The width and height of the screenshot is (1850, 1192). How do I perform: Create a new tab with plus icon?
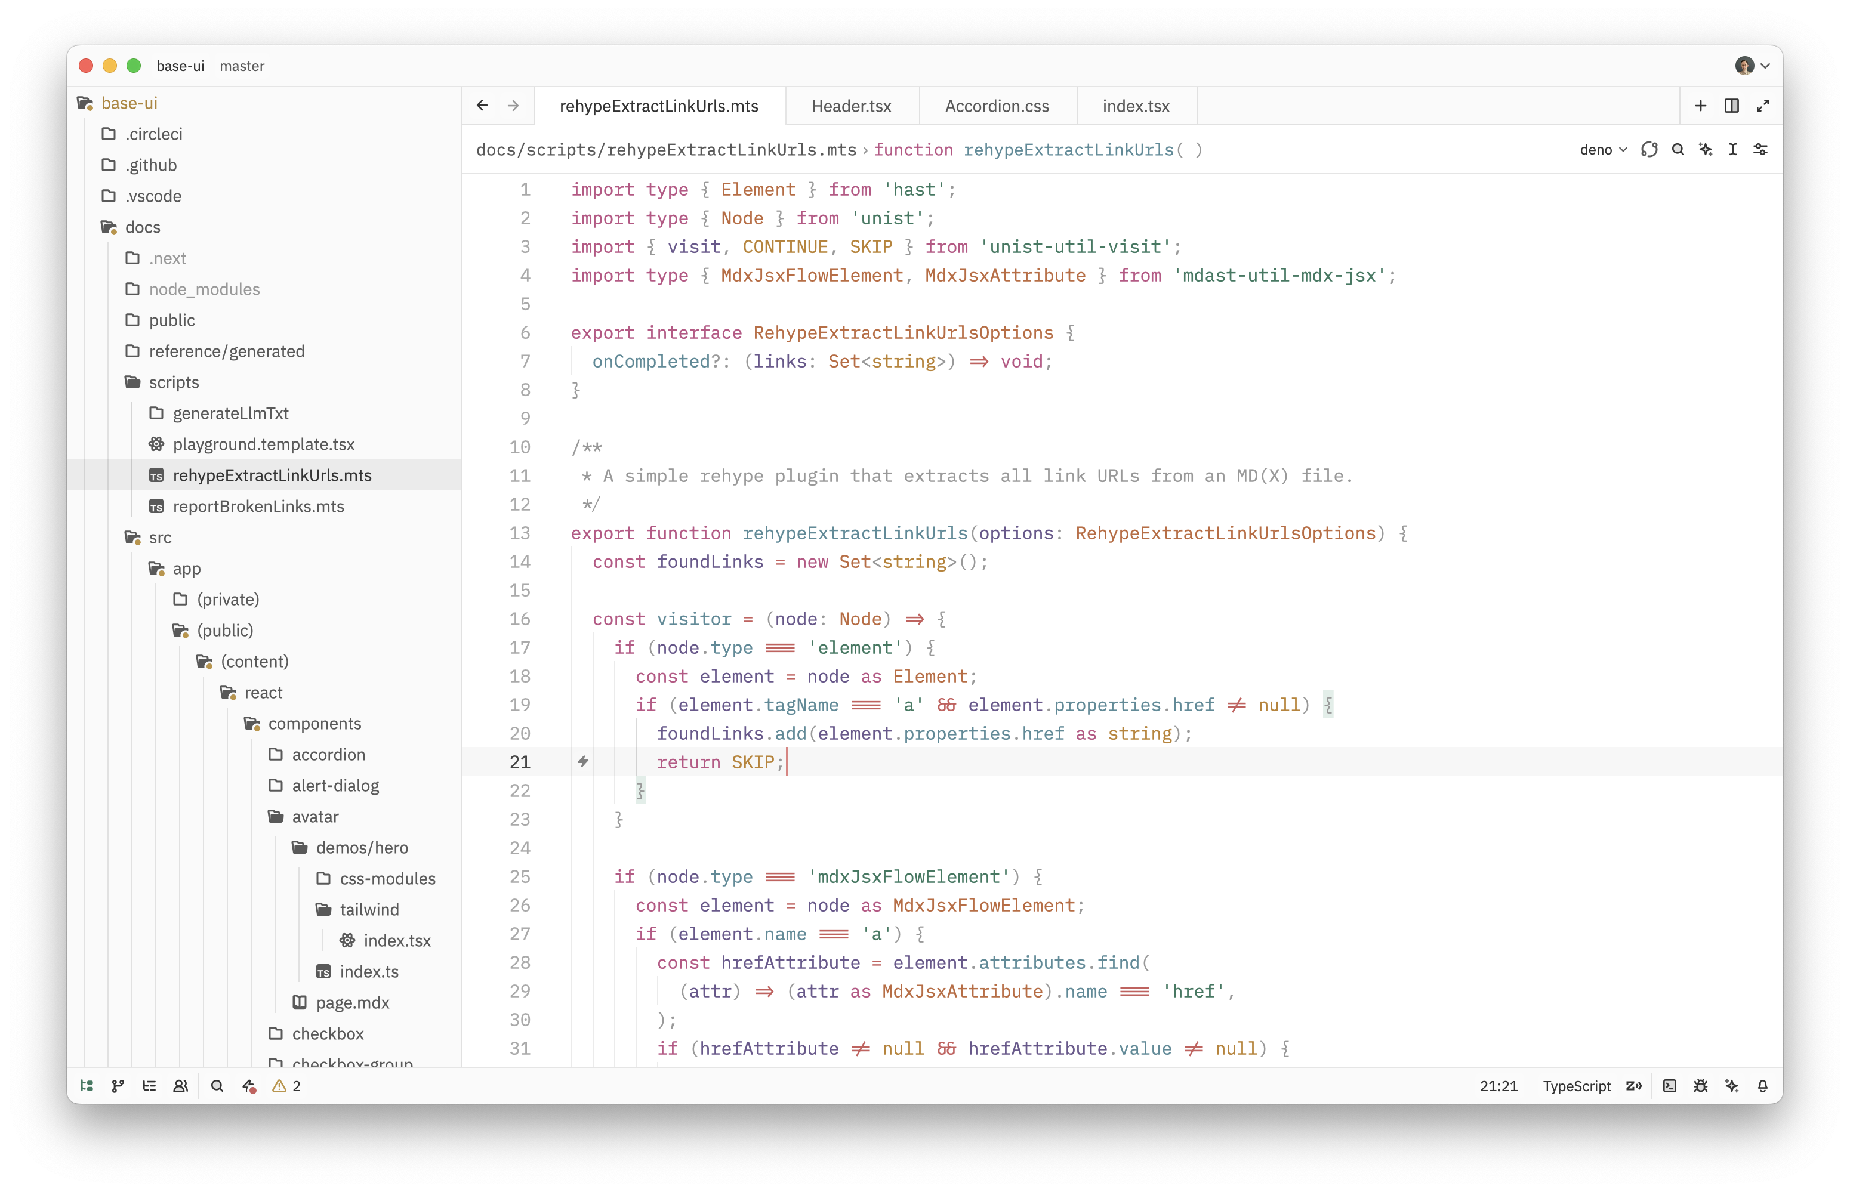tap(1701, 105)
